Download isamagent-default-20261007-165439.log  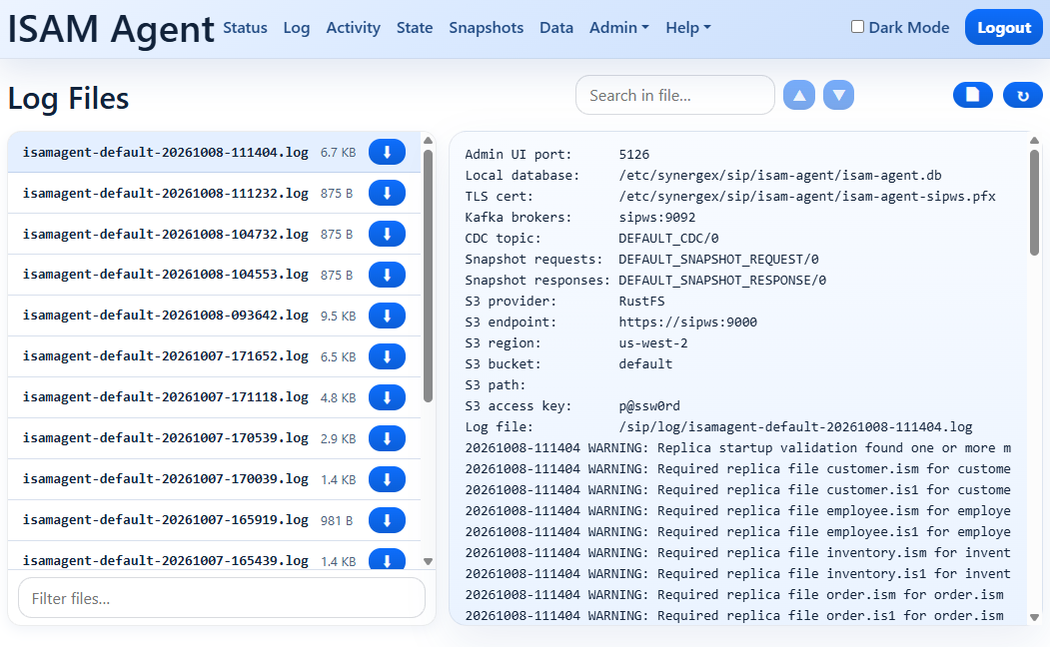click(387, 559)
